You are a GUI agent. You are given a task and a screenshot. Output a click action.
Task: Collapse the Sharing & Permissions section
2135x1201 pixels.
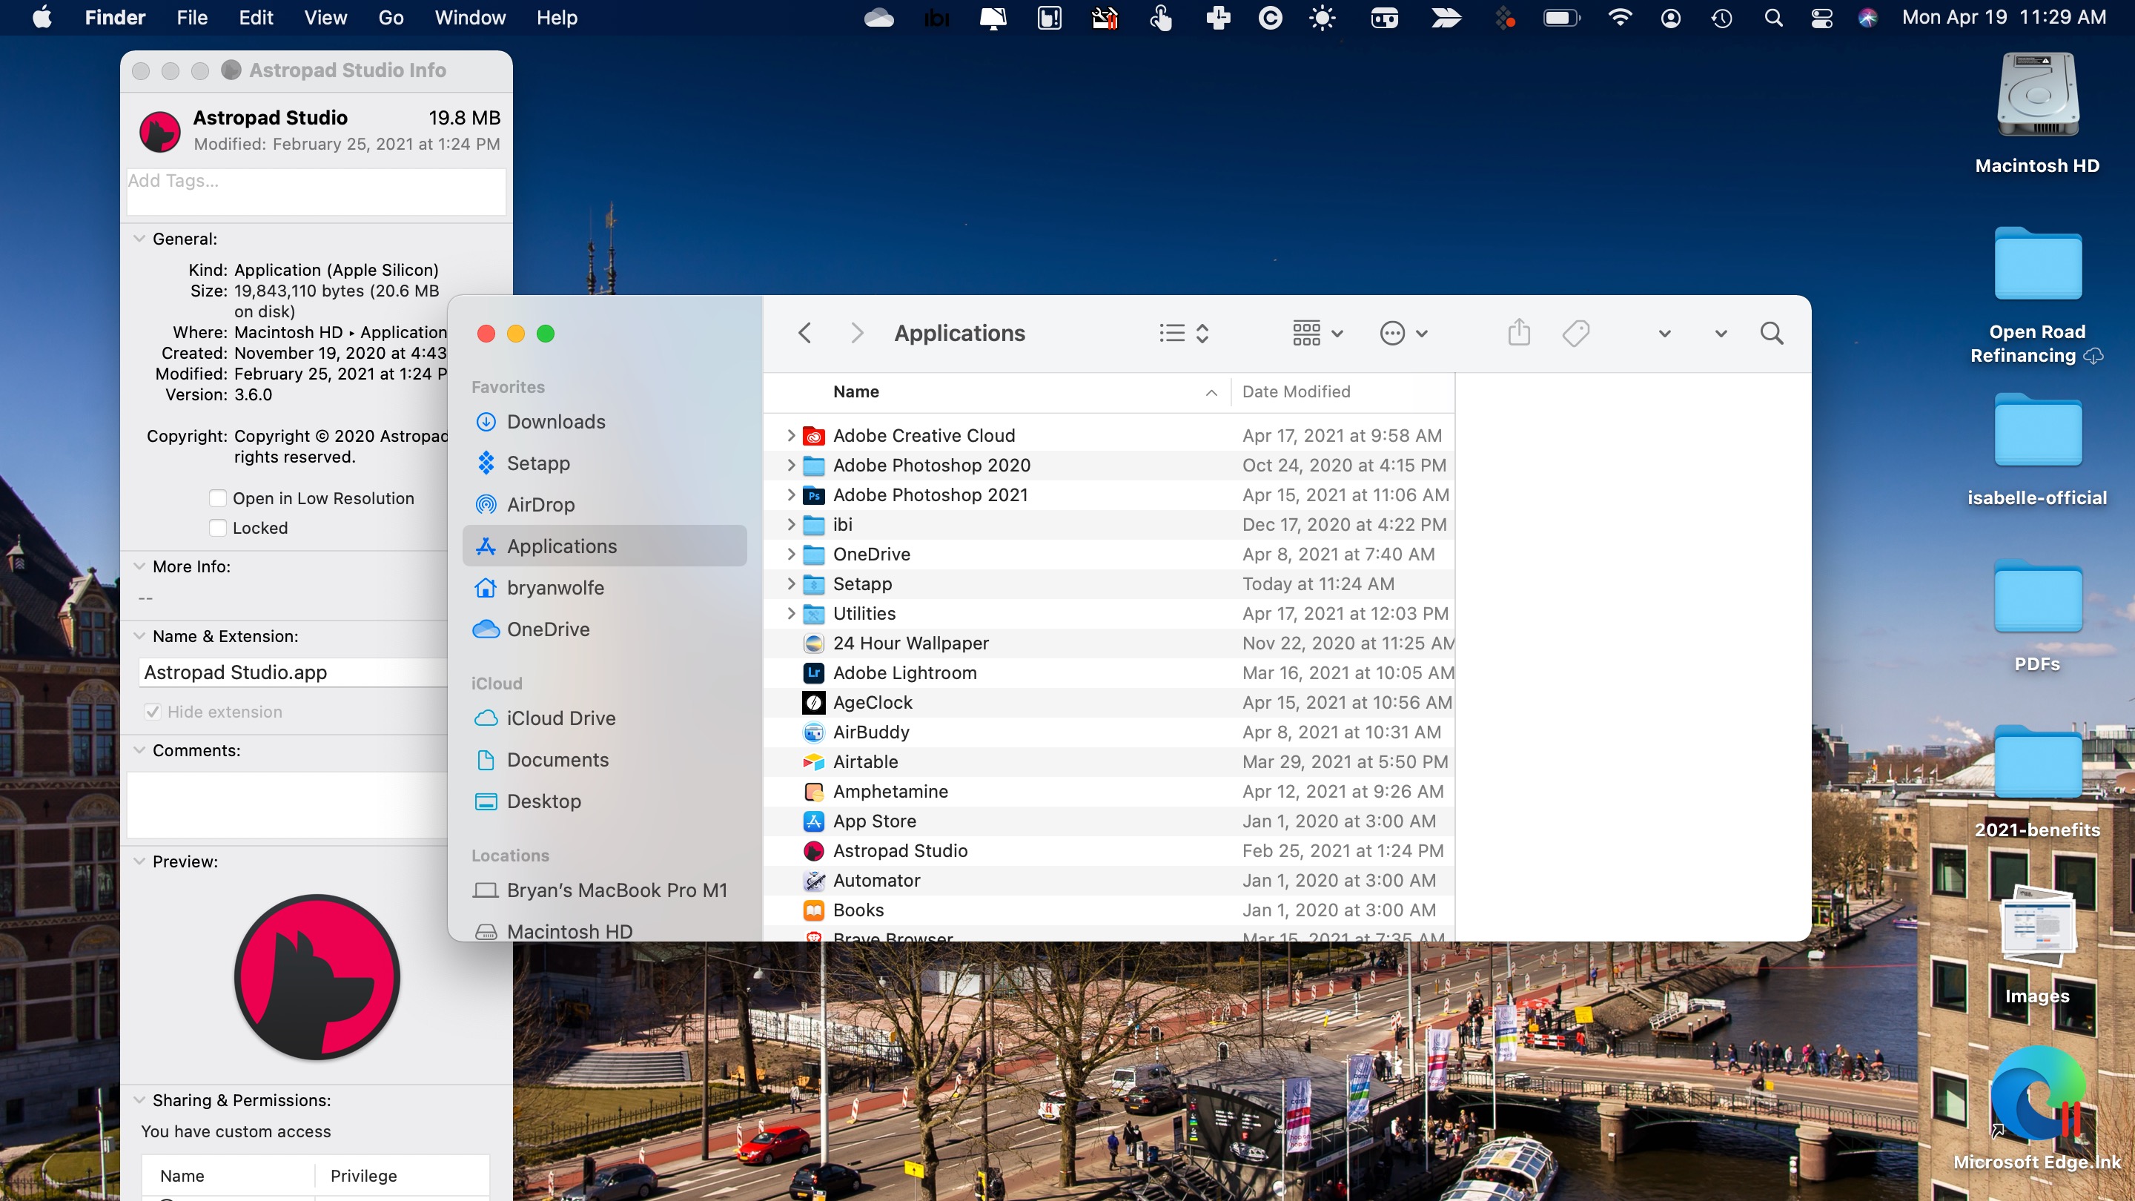pos(139,1101)
